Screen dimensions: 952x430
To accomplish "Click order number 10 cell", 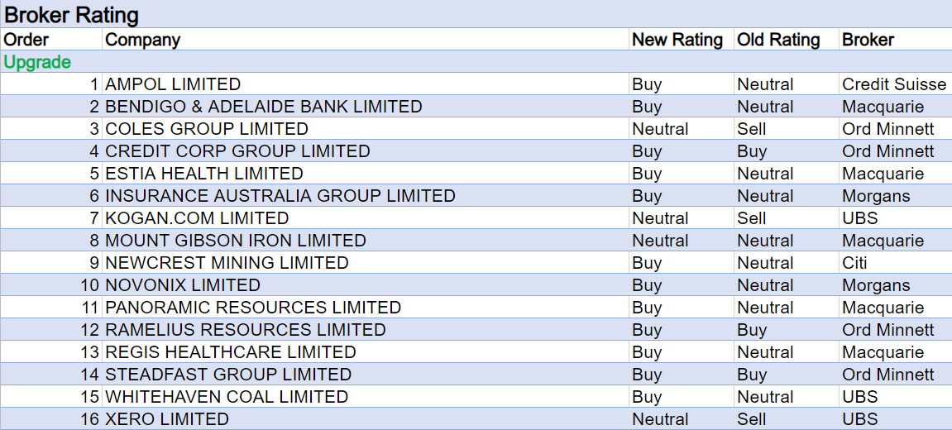I will (x=89, y=285).
